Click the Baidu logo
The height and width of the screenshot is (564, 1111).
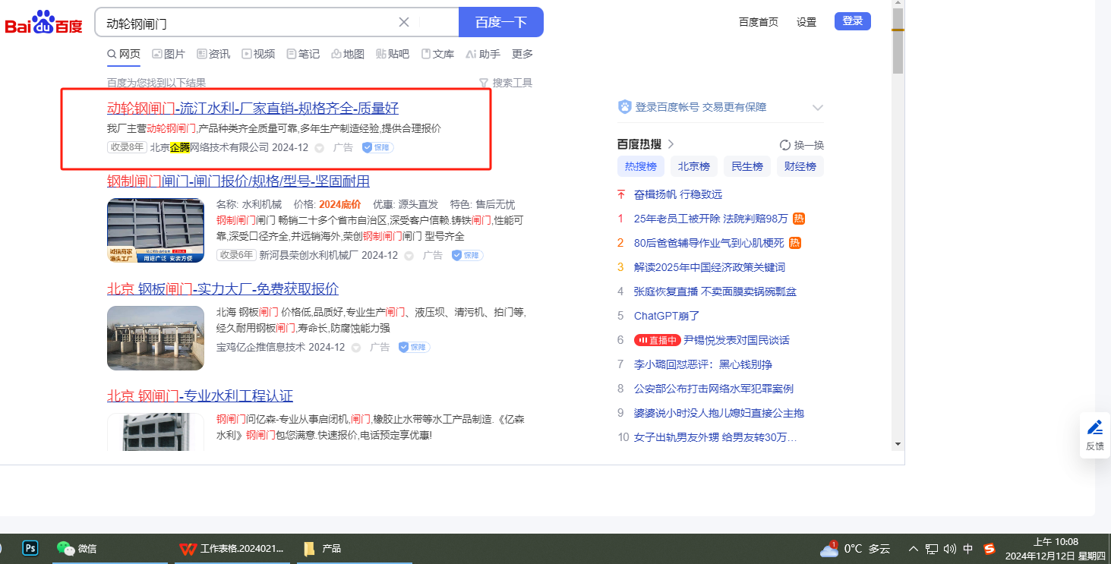[x=43, y=23]
